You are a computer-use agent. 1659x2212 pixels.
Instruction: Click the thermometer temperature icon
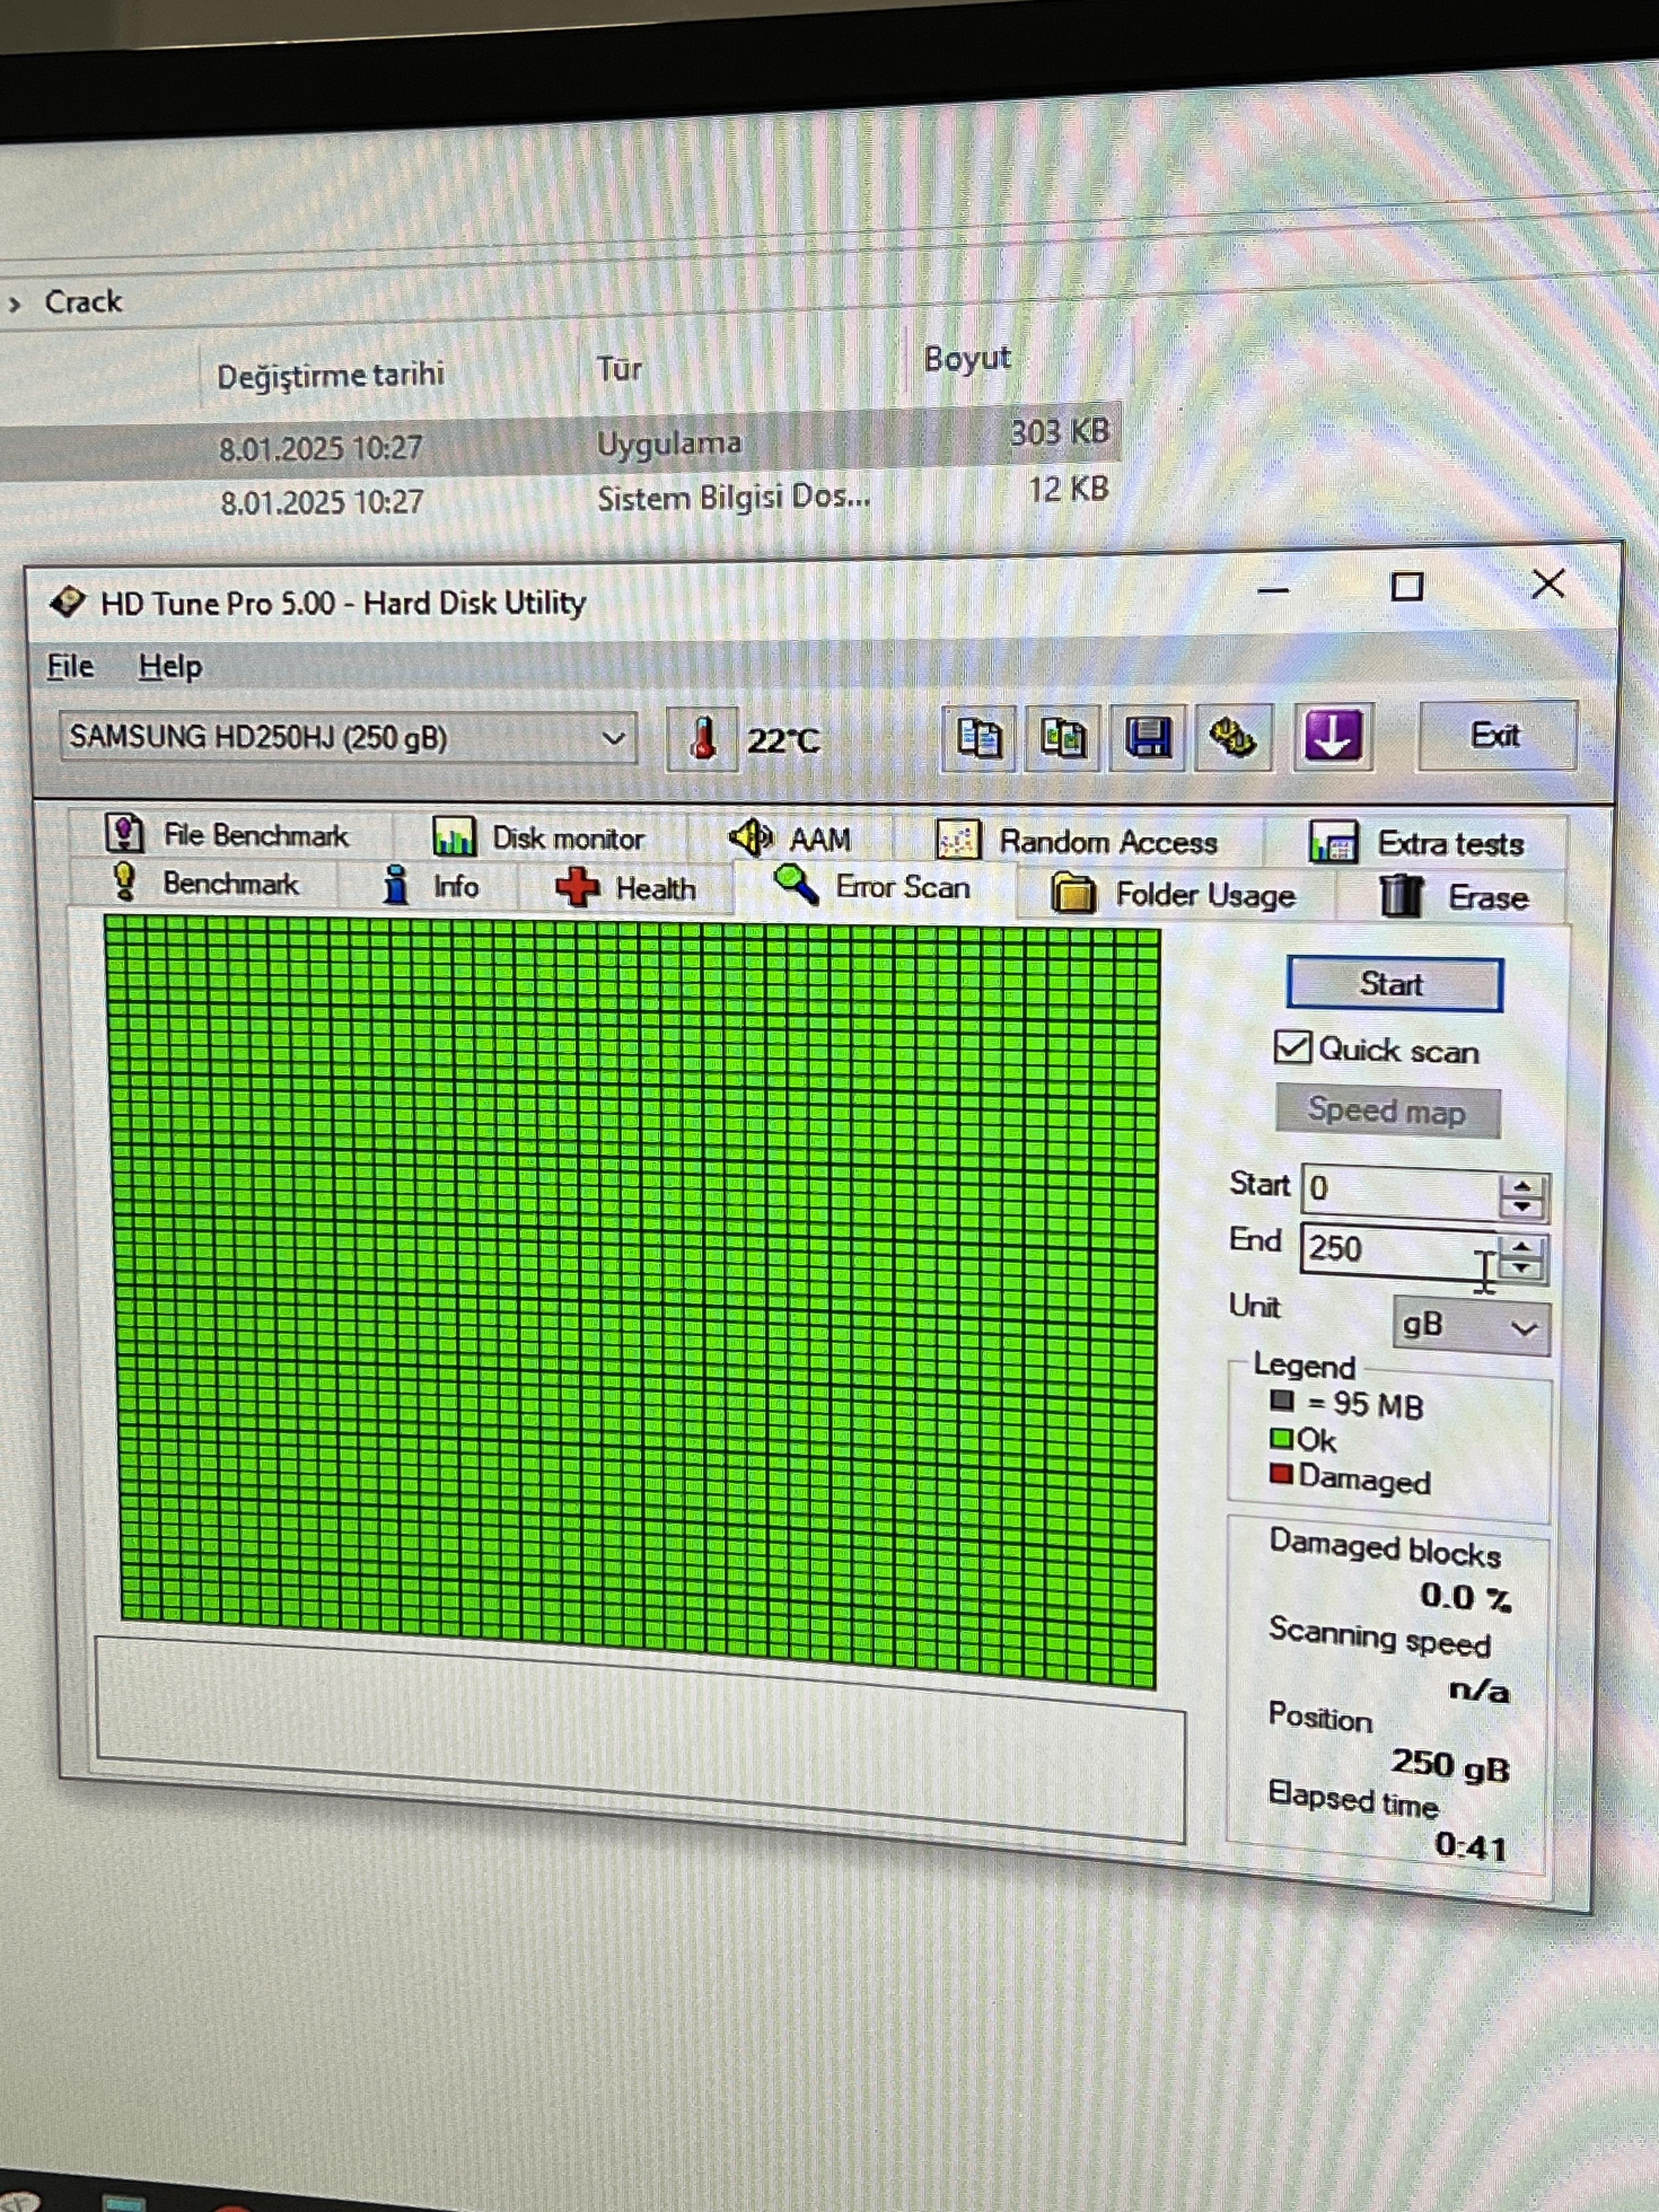click(x=702, y=739)
